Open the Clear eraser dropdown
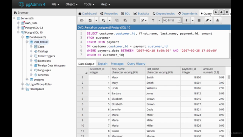The height and width of the screenshot is (137, 243). tap(208, 20)
